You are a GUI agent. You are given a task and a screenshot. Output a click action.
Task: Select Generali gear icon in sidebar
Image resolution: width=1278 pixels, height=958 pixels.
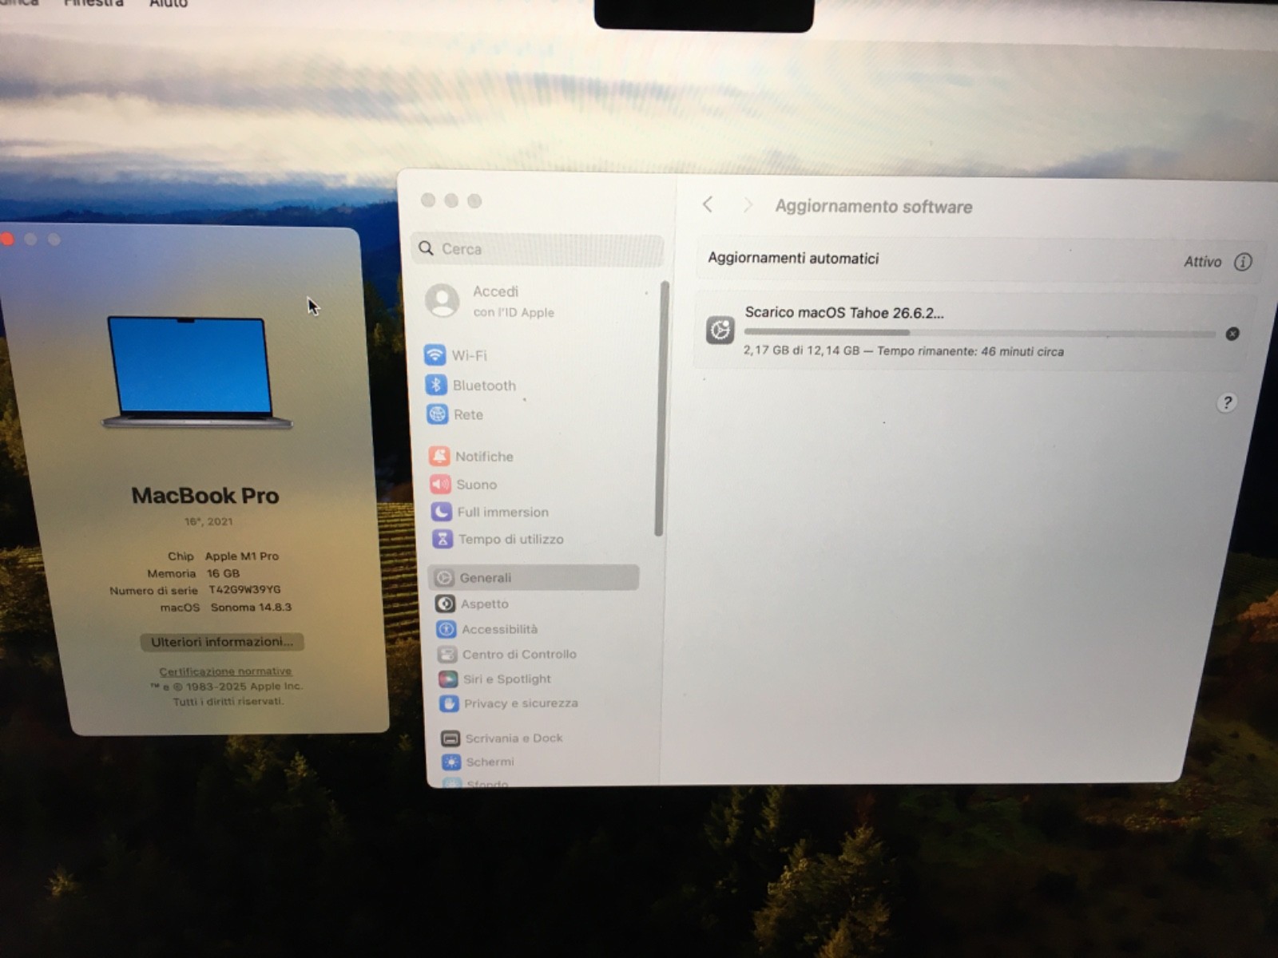[444, 577]
